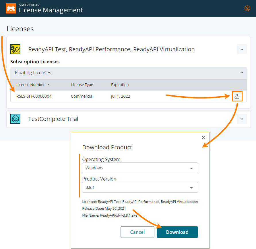Click the Expiration column header
Viewport: 256px width, 249px height.
pyautogui.click(x=120, y=85)
